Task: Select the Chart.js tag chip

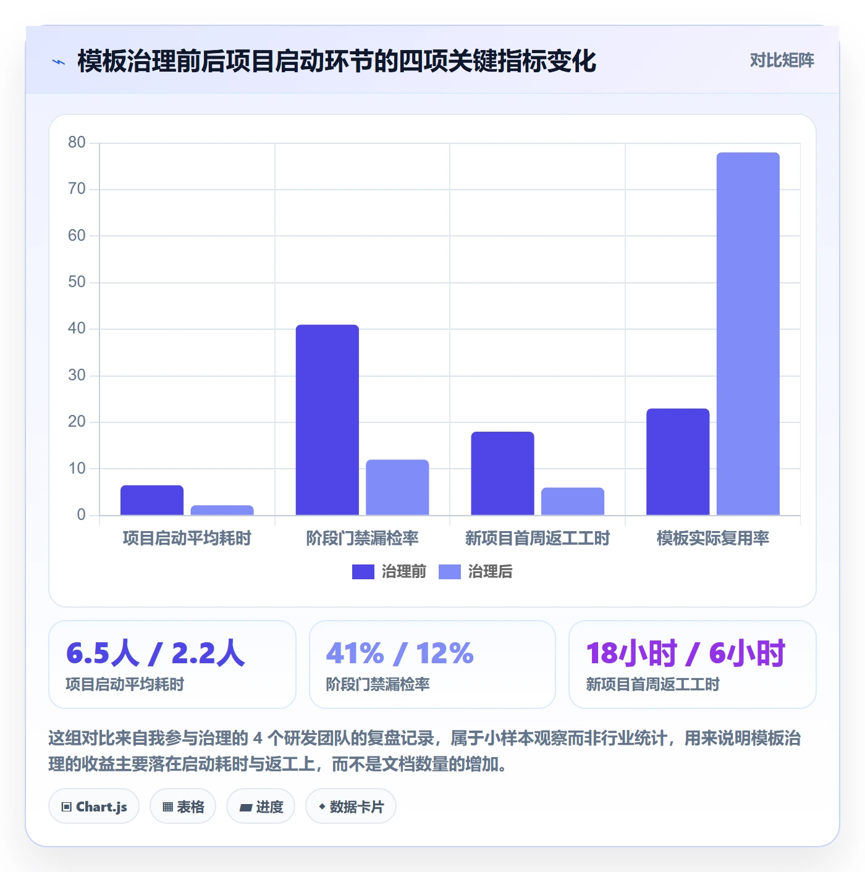Action: point(94,807)
